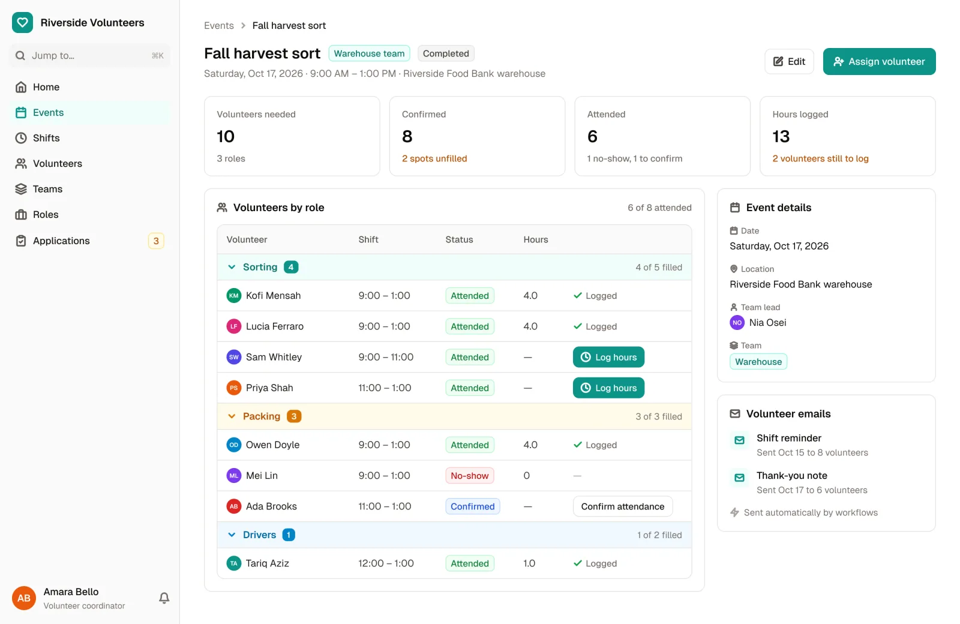
Task: Click Tariq Aziz's TA avatar
Action: coord(234,563)
